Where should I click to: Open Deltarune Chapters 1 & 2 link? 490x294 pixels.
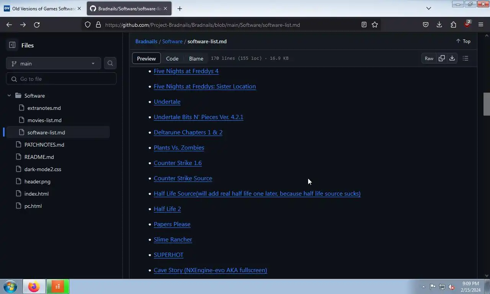pyautogui.click(x=188, y=132)
